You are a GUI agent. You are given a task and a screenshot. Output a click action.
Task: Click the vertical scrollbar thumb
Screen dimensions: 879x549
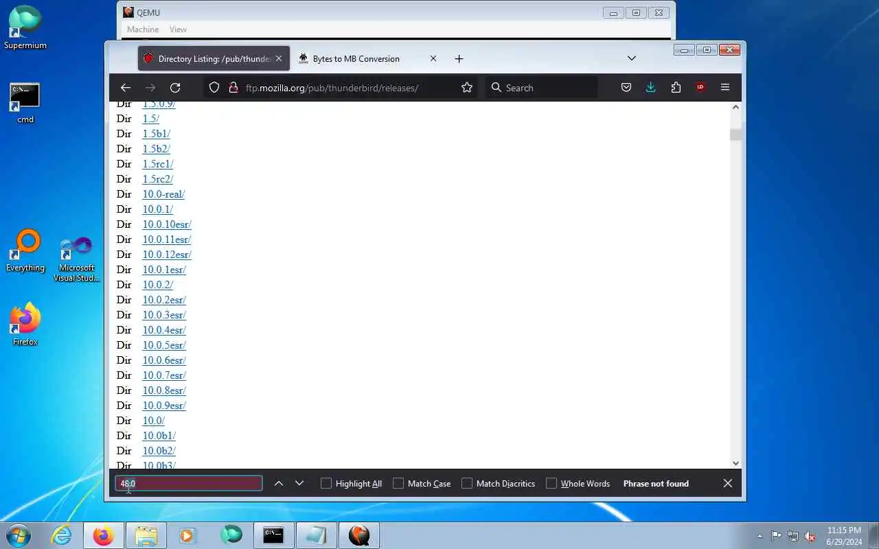[x=736, y=135]
